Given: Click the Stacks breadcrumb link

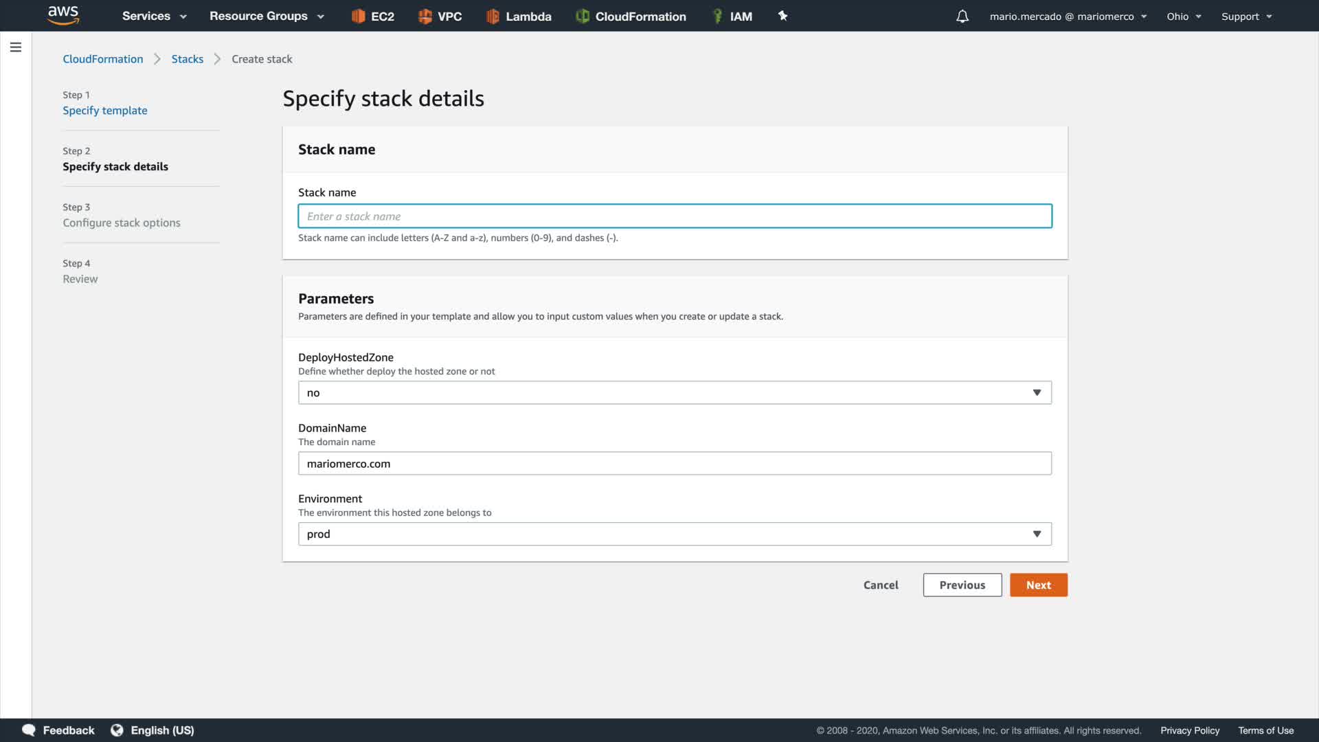Looking at the screenshot, I should (x=187, y=59).
